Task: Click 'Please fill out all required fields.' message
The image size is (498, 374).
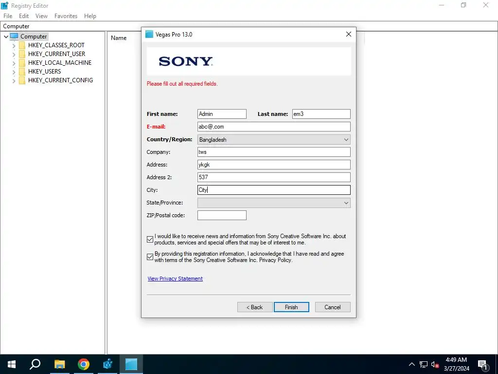Action: [182, 84]
